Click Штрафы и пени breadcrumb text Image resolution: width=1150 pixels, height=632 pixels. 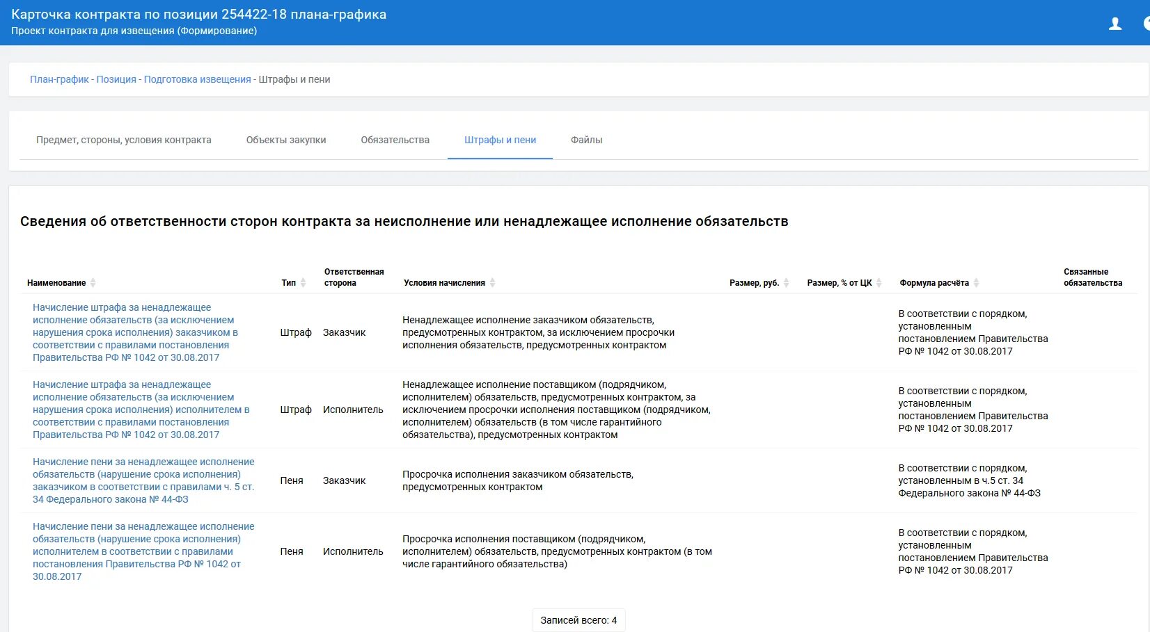(294, 79)
